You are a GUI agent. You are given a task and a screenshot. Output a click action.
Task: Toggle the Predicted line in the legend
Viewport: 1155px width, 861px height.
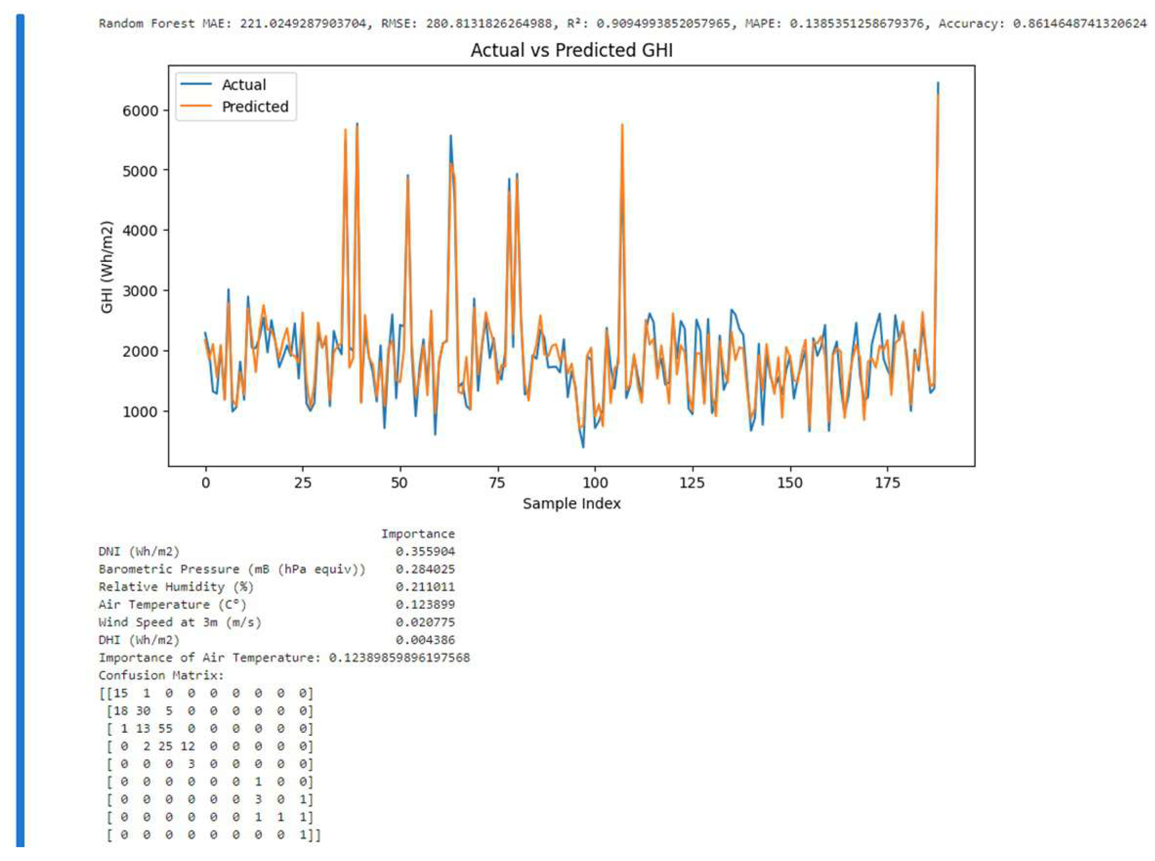256,107
